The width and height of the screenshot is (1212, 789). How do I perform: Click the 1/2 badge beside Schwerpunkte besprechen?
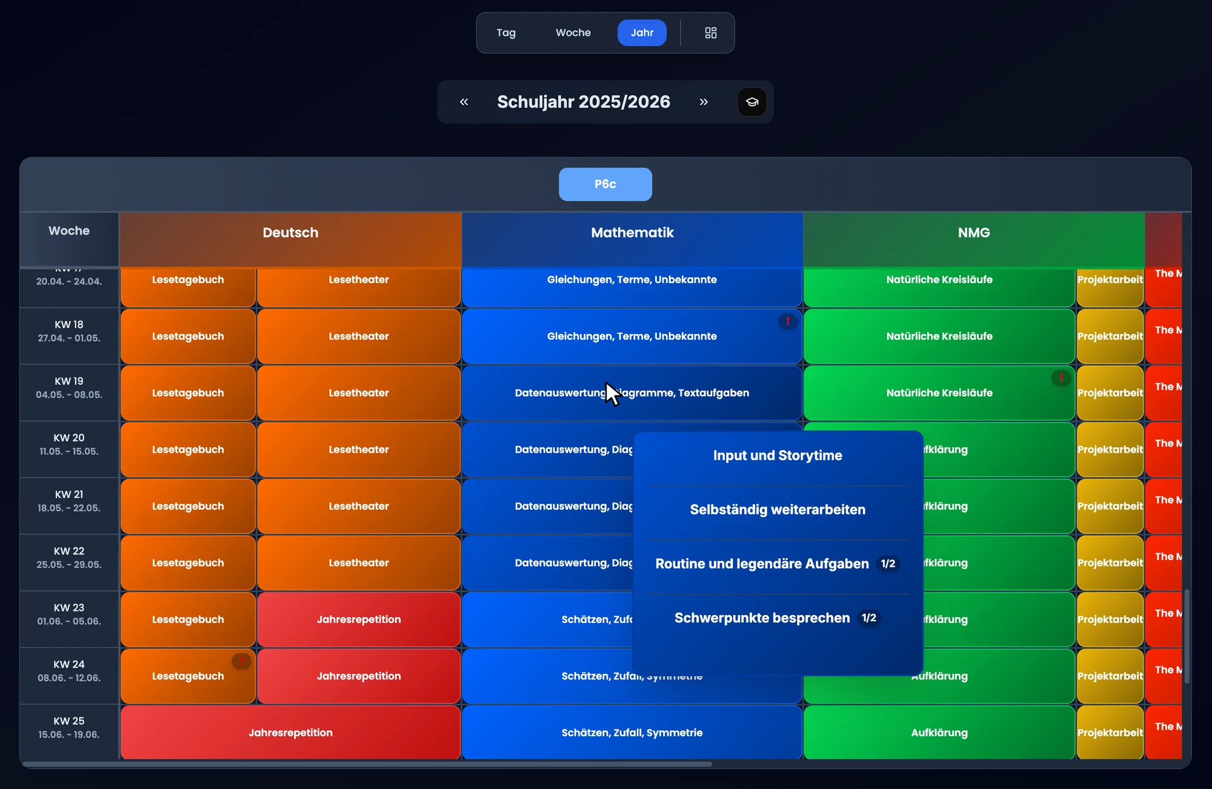(x=869, y=618)
